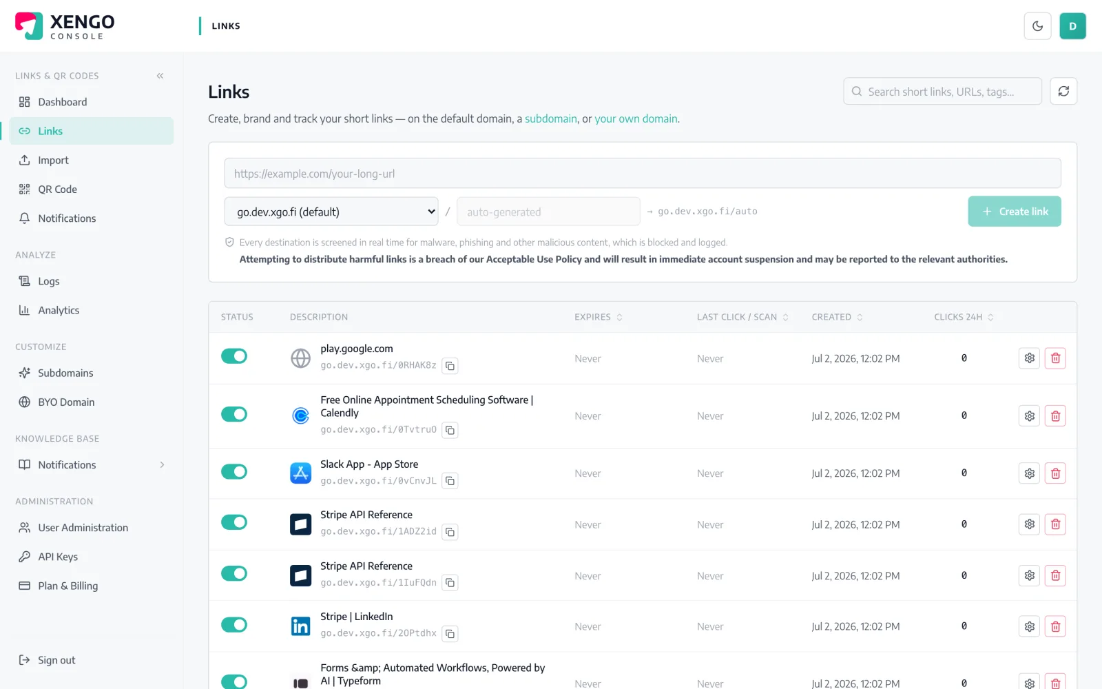Open the Analytics page
Image resolution: width=1102 pixels, height=689 pixels.
tap(92, 310)
